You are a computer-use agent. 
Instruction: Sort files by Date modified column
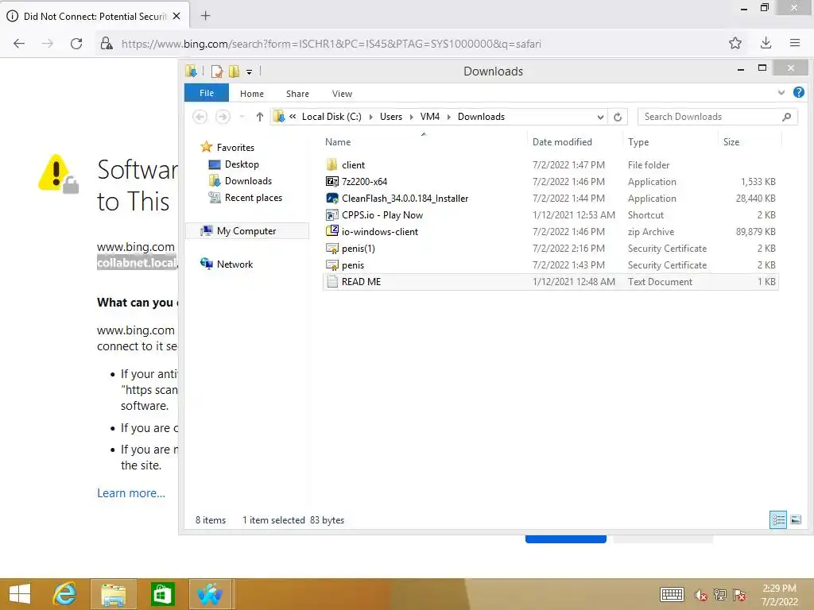(562, 142)
